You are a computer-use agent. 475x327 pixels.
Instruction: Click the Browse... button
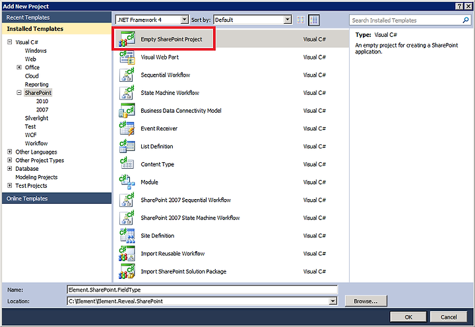tap(365, 301)
